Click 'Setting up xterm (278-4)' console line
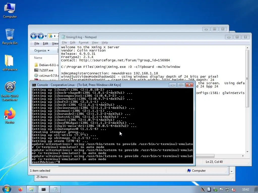Viewport: 258px width, 193px height. [60, 141]
